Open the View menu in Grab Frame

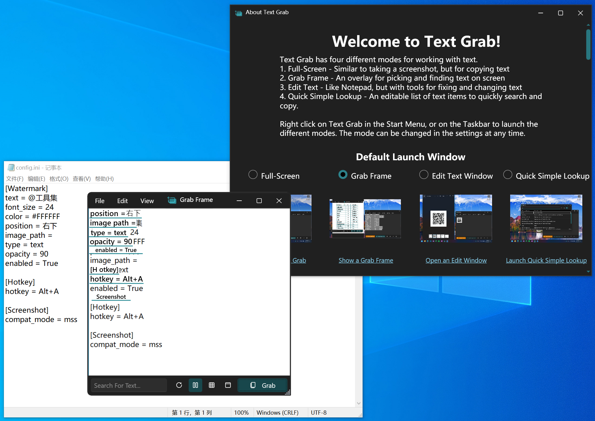click(x=147, y=200)
